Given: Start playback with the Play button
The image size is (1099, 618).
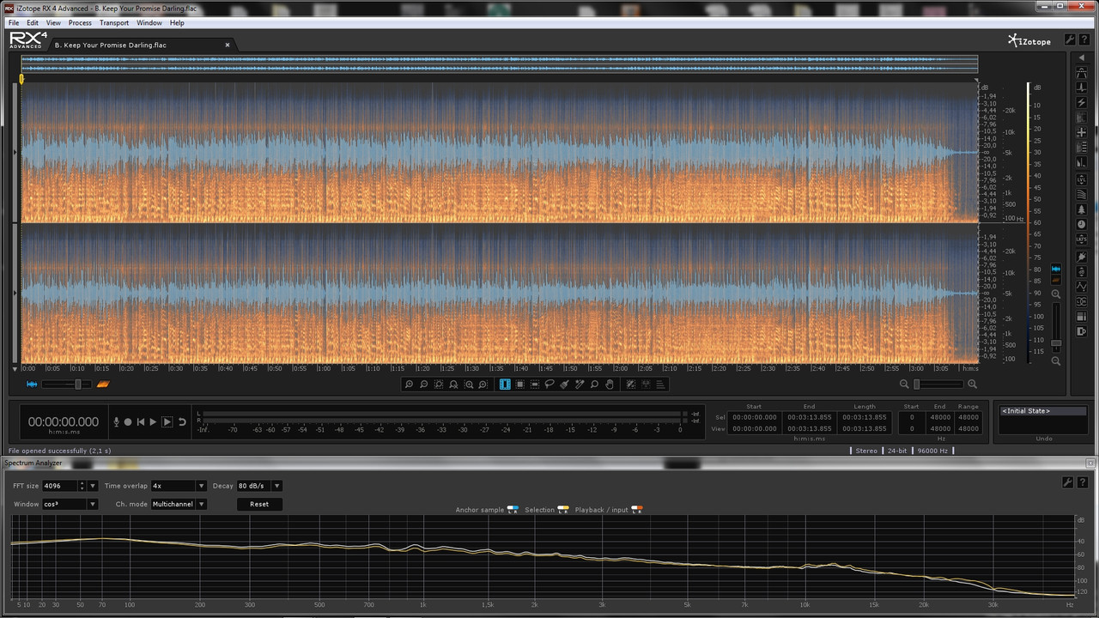Looking at the screenshot, I should (x=153, y=421).
